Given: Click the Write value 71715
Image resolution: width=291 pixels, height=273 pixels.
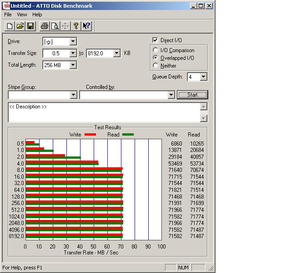Looking at the screenshot, I should click(175, 177).
